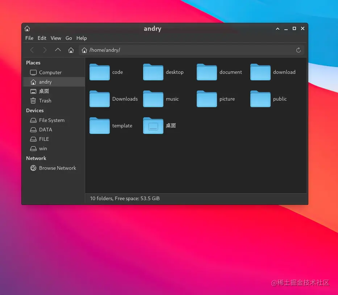The image size is (338, 295).
Task: Click the andry window title
Action: click(x=153, y=29)
